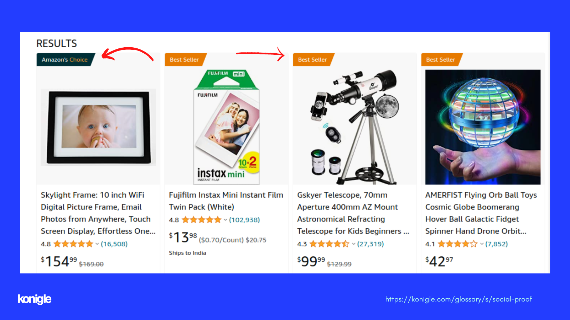570x320 pixels.
Task: Click the digital picture frame product image
Action: point(98,127)
